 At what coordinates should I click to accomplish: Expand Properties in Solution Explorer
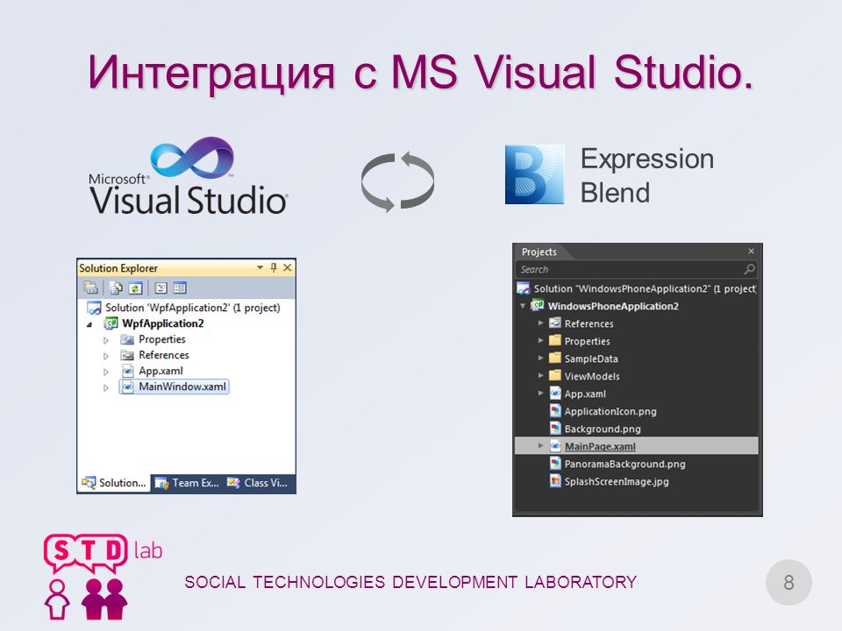106,340
